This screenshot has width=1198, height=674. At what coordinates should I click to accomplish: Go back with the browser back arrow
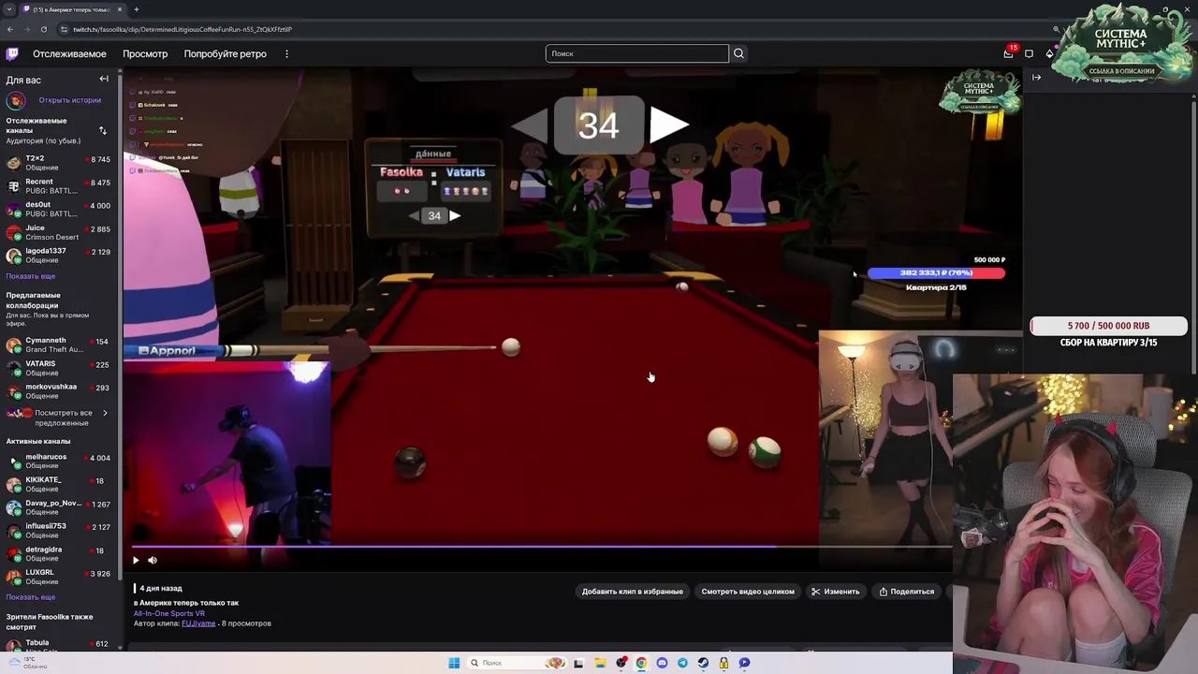pyautogui.click(x=10, y=29)
